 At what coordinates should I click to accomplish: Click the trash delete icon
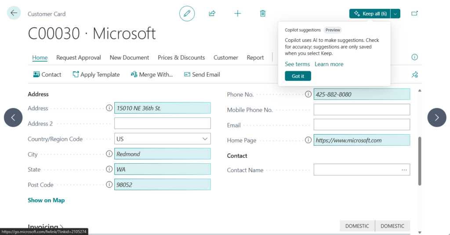pos(263,14)
